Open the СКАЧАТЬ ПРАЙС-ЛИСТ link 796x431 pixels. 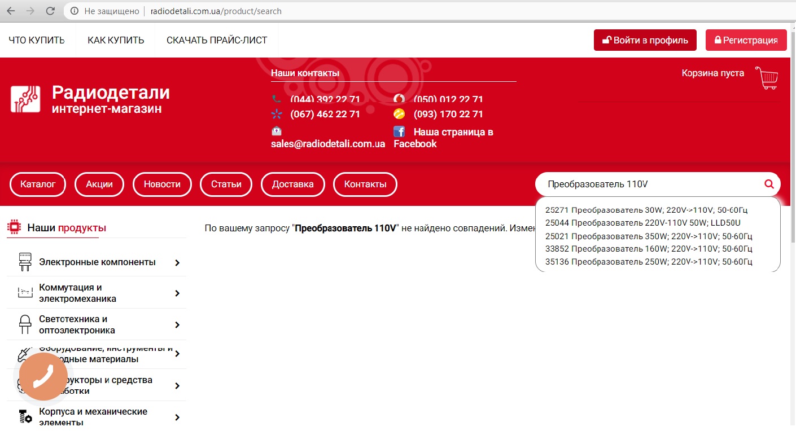tap(217, 41)
